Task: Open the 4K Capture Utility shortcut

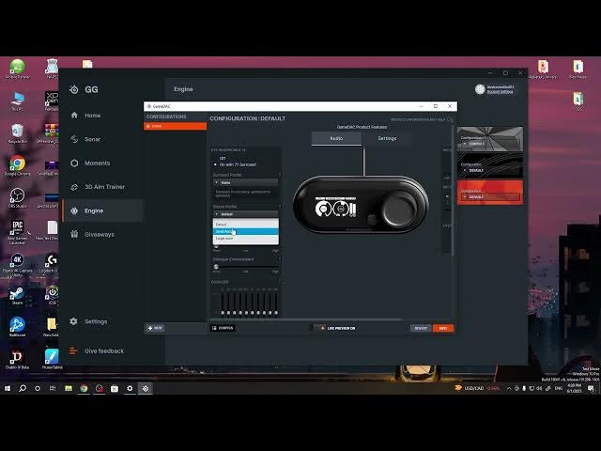Action: click(17, 265)
